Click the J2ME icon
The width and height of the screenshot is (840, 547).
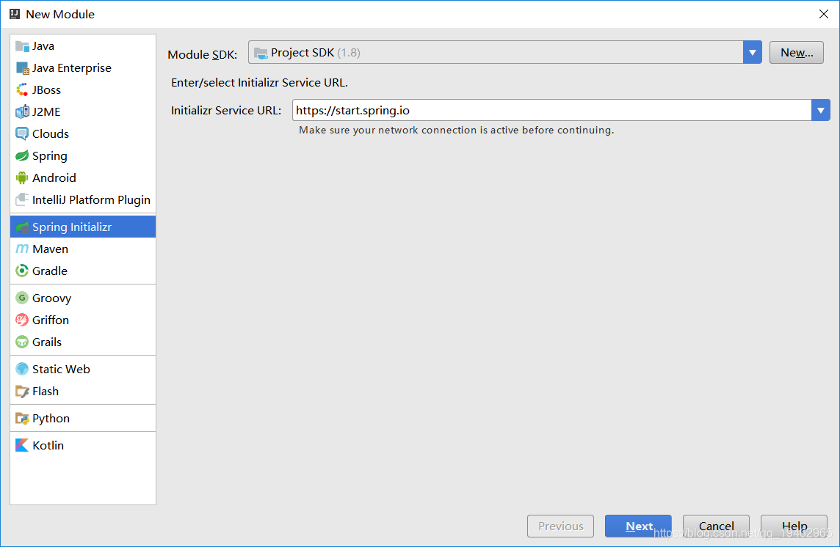(22, 112)
